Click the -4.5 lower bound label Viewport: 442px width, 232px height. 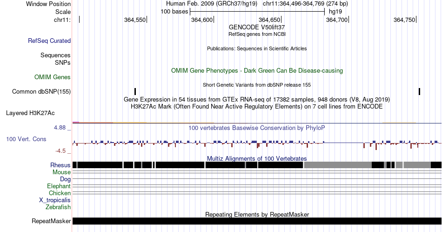click(60, 151)
